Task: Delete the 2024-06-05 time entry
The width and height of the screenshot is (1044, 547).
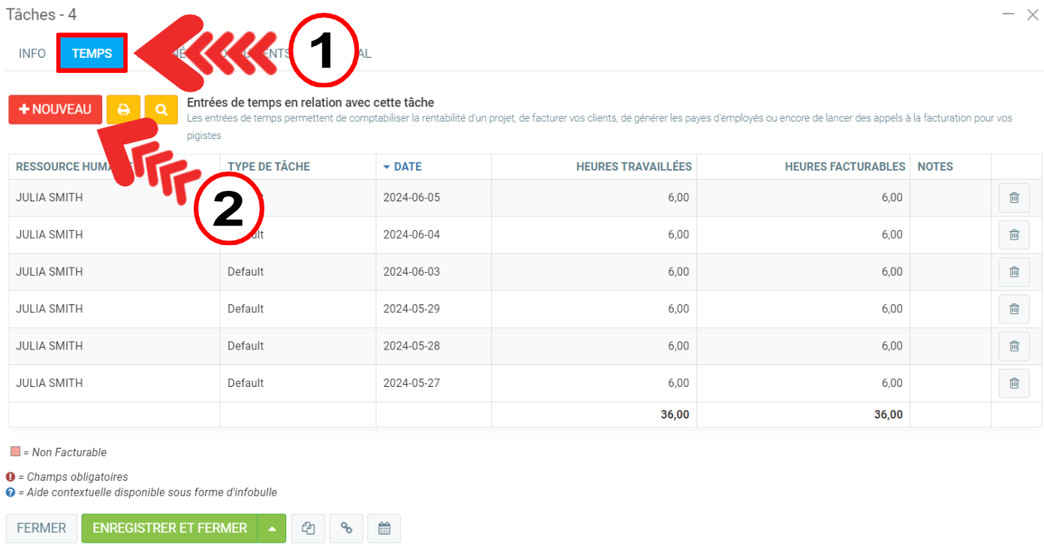Action: [1013, 198]
